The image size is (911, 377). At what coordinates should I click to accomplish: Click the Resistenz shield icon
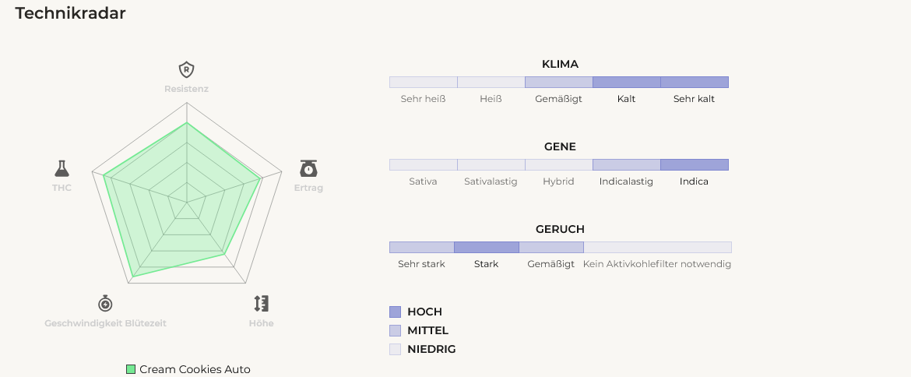pos(186,69)
